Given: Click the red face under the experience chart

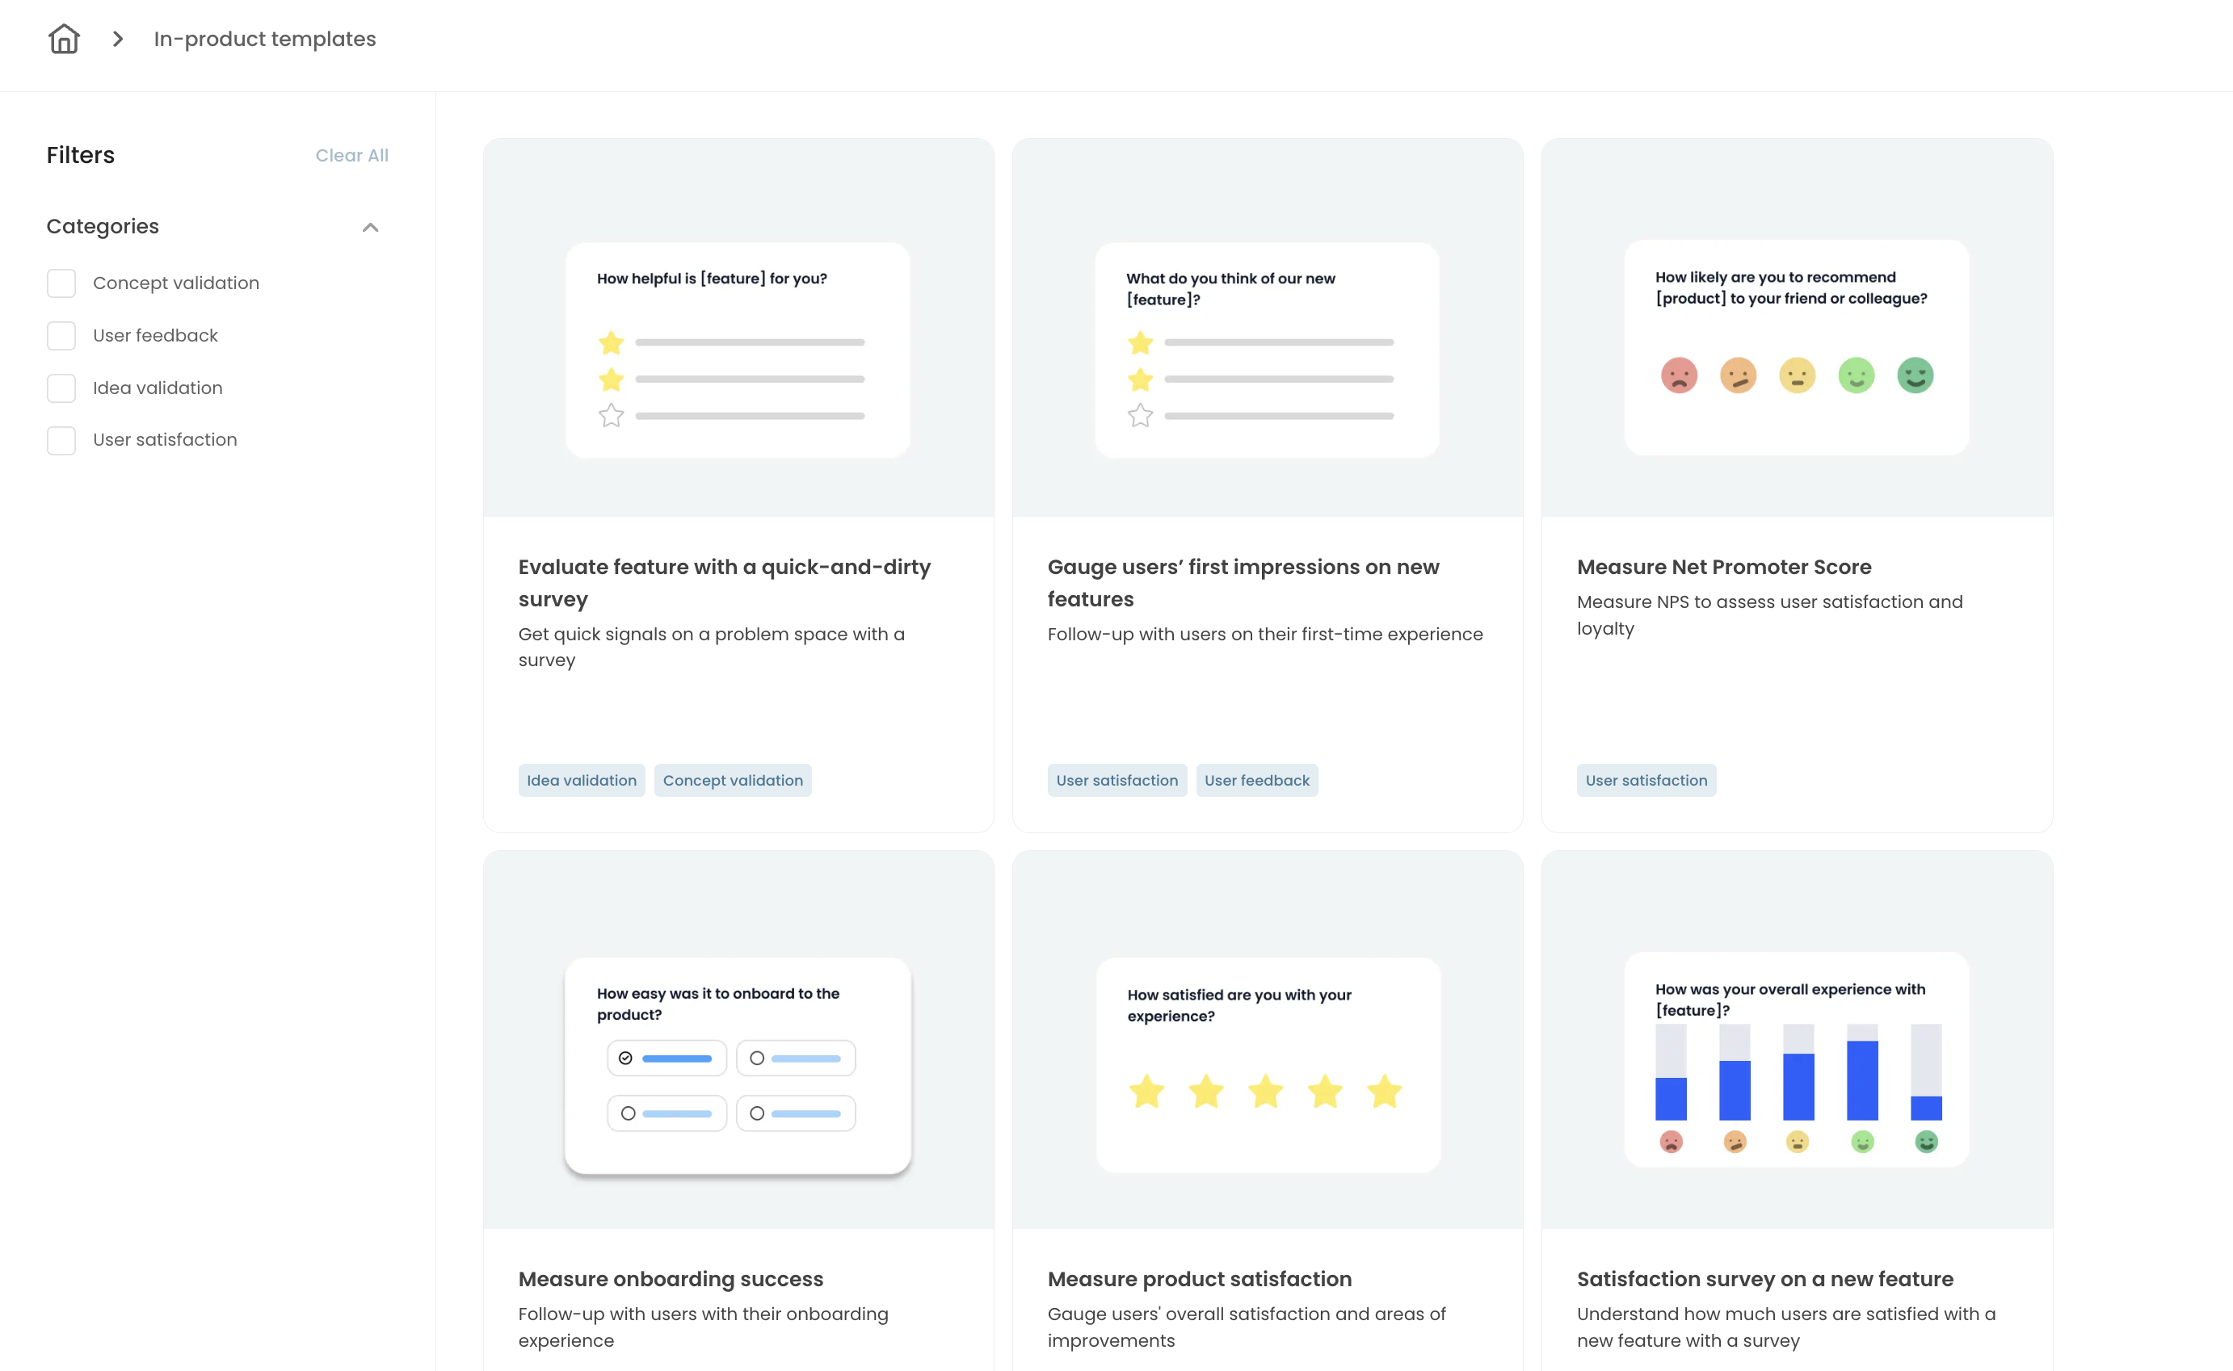Looking at the screenshot, I should tap(1671, 1142).
